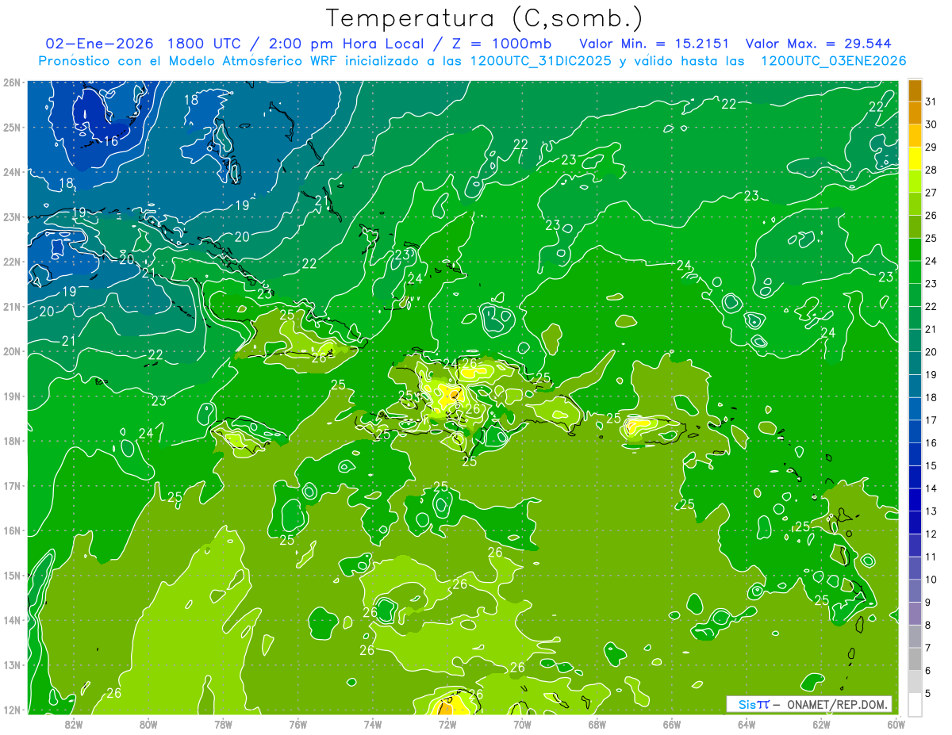The width and height of the screenshot is (952, 735).
Task: Click the 12N latitude axis label
Action: 12,710
